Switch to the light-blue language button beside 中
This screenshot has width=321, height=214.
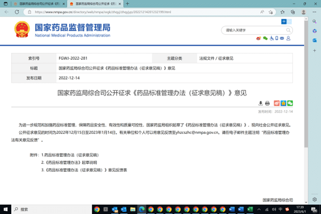pyautogui.click(x=289, y=21)
